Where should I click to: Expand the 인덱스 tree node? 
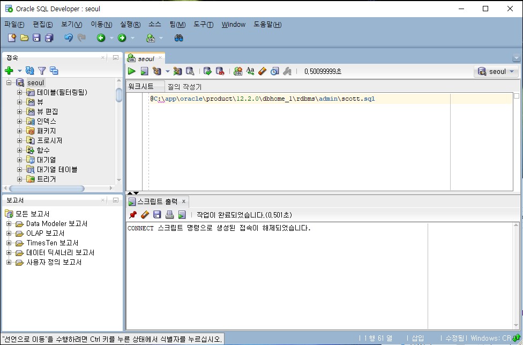tap(19, 121)
